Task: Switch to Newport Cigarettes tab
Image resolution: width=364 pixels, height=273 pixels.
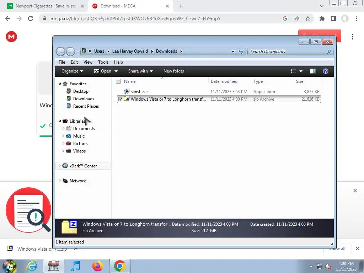Action: pyautogui.click(x=45, y=6)
